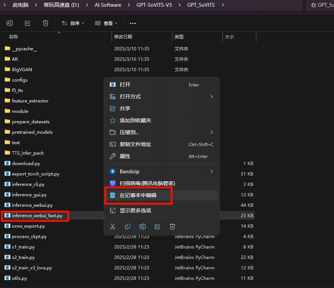
Task: Select 复制文件地址 in context menu
Action: click(x=135, y=144)
